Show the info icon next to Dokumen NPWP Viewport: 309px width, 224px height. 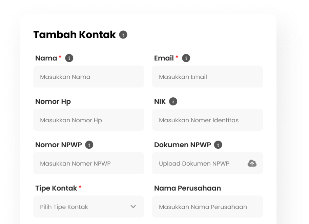(218, 145)
